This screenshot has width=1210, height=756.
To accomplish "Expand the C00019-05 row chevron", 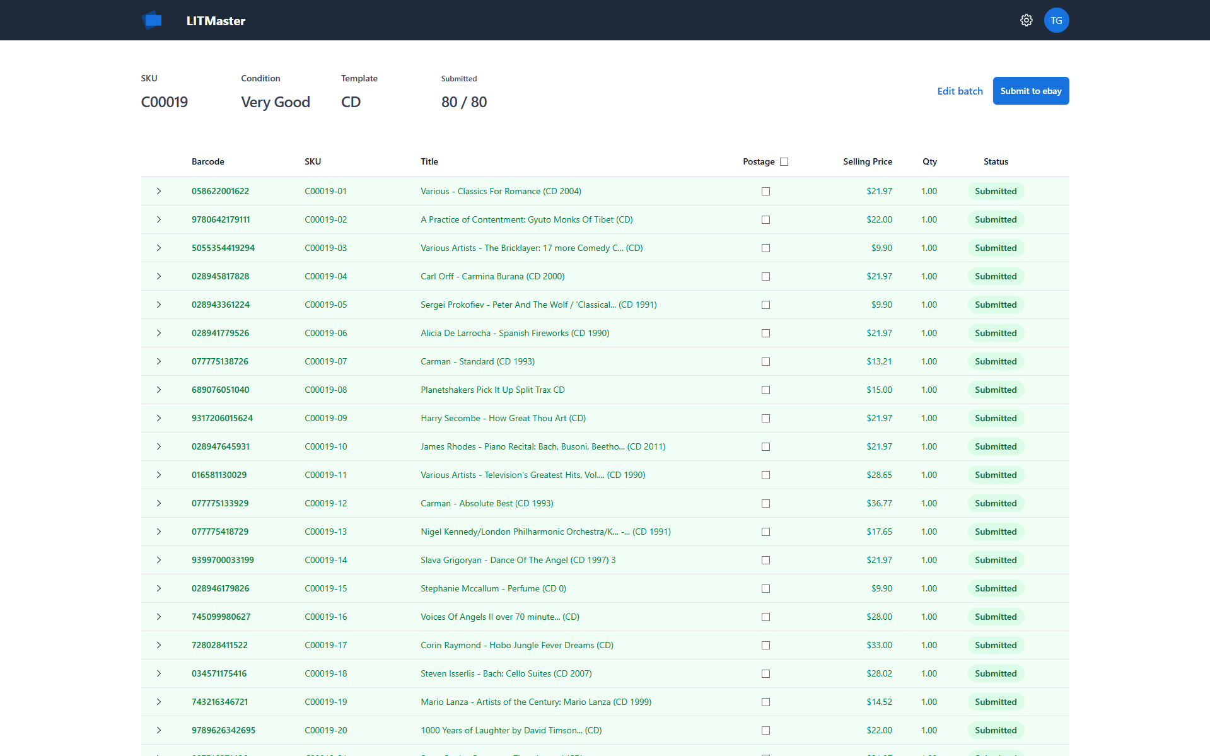I will coord(159,305).
